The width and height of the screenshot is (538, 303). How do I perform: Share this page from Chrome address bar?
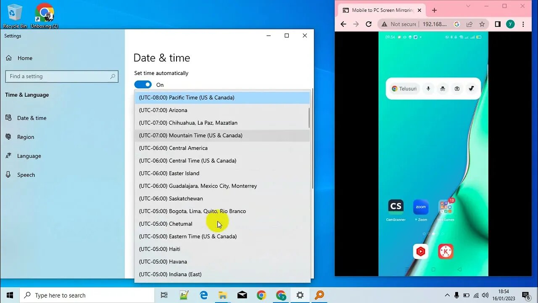(x=469, y=24)
